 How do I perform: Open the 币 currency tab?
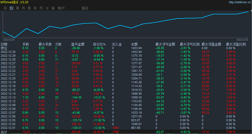41,8
